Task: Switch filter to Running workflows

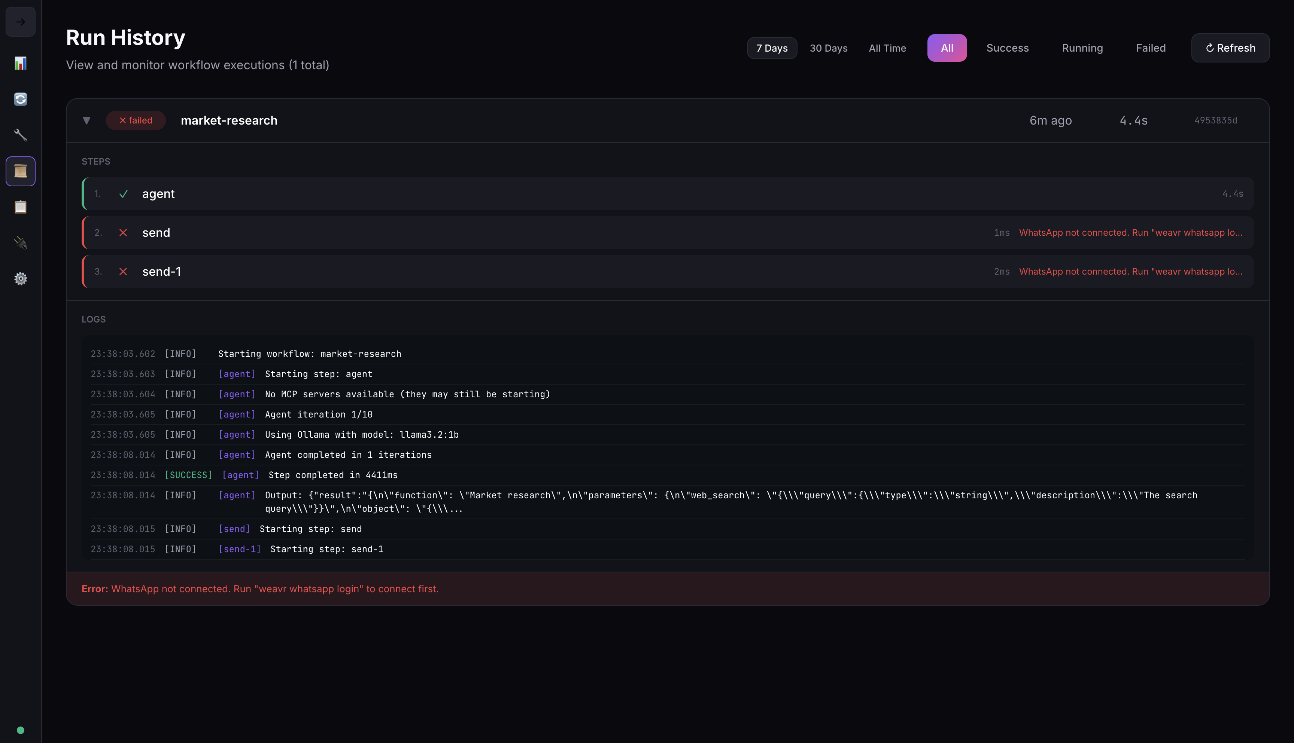Action: click(x=1082, y=48)
